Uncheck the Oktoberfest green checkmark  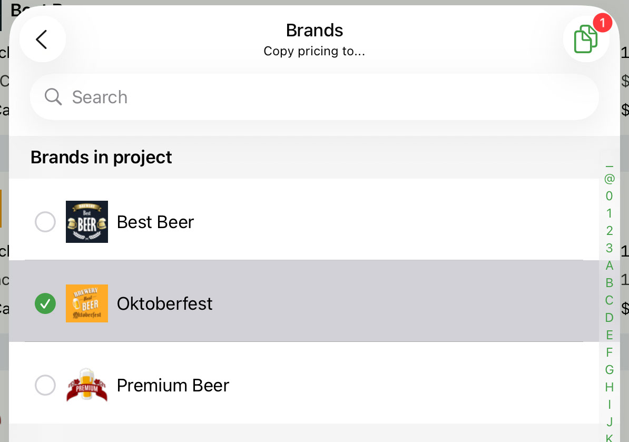pos(45,303)
